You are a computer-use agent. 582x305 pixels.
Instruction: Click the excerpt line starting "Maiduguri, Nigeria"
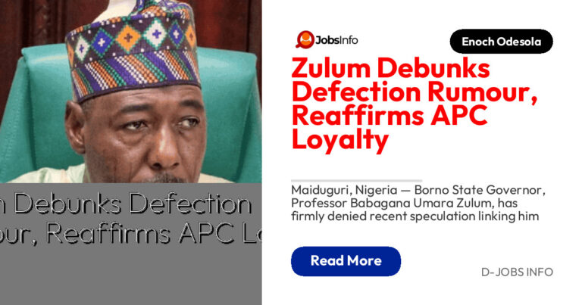418,190
